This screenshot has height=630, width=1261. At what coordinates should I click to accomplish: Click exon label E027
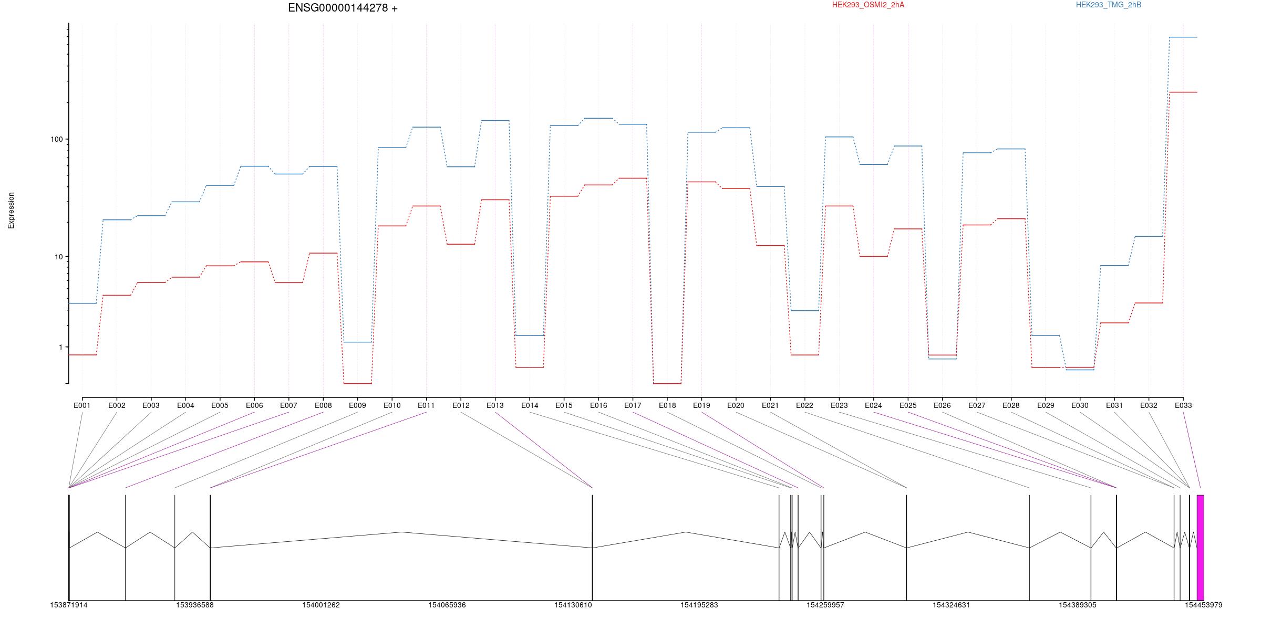(x=977, y=405)
